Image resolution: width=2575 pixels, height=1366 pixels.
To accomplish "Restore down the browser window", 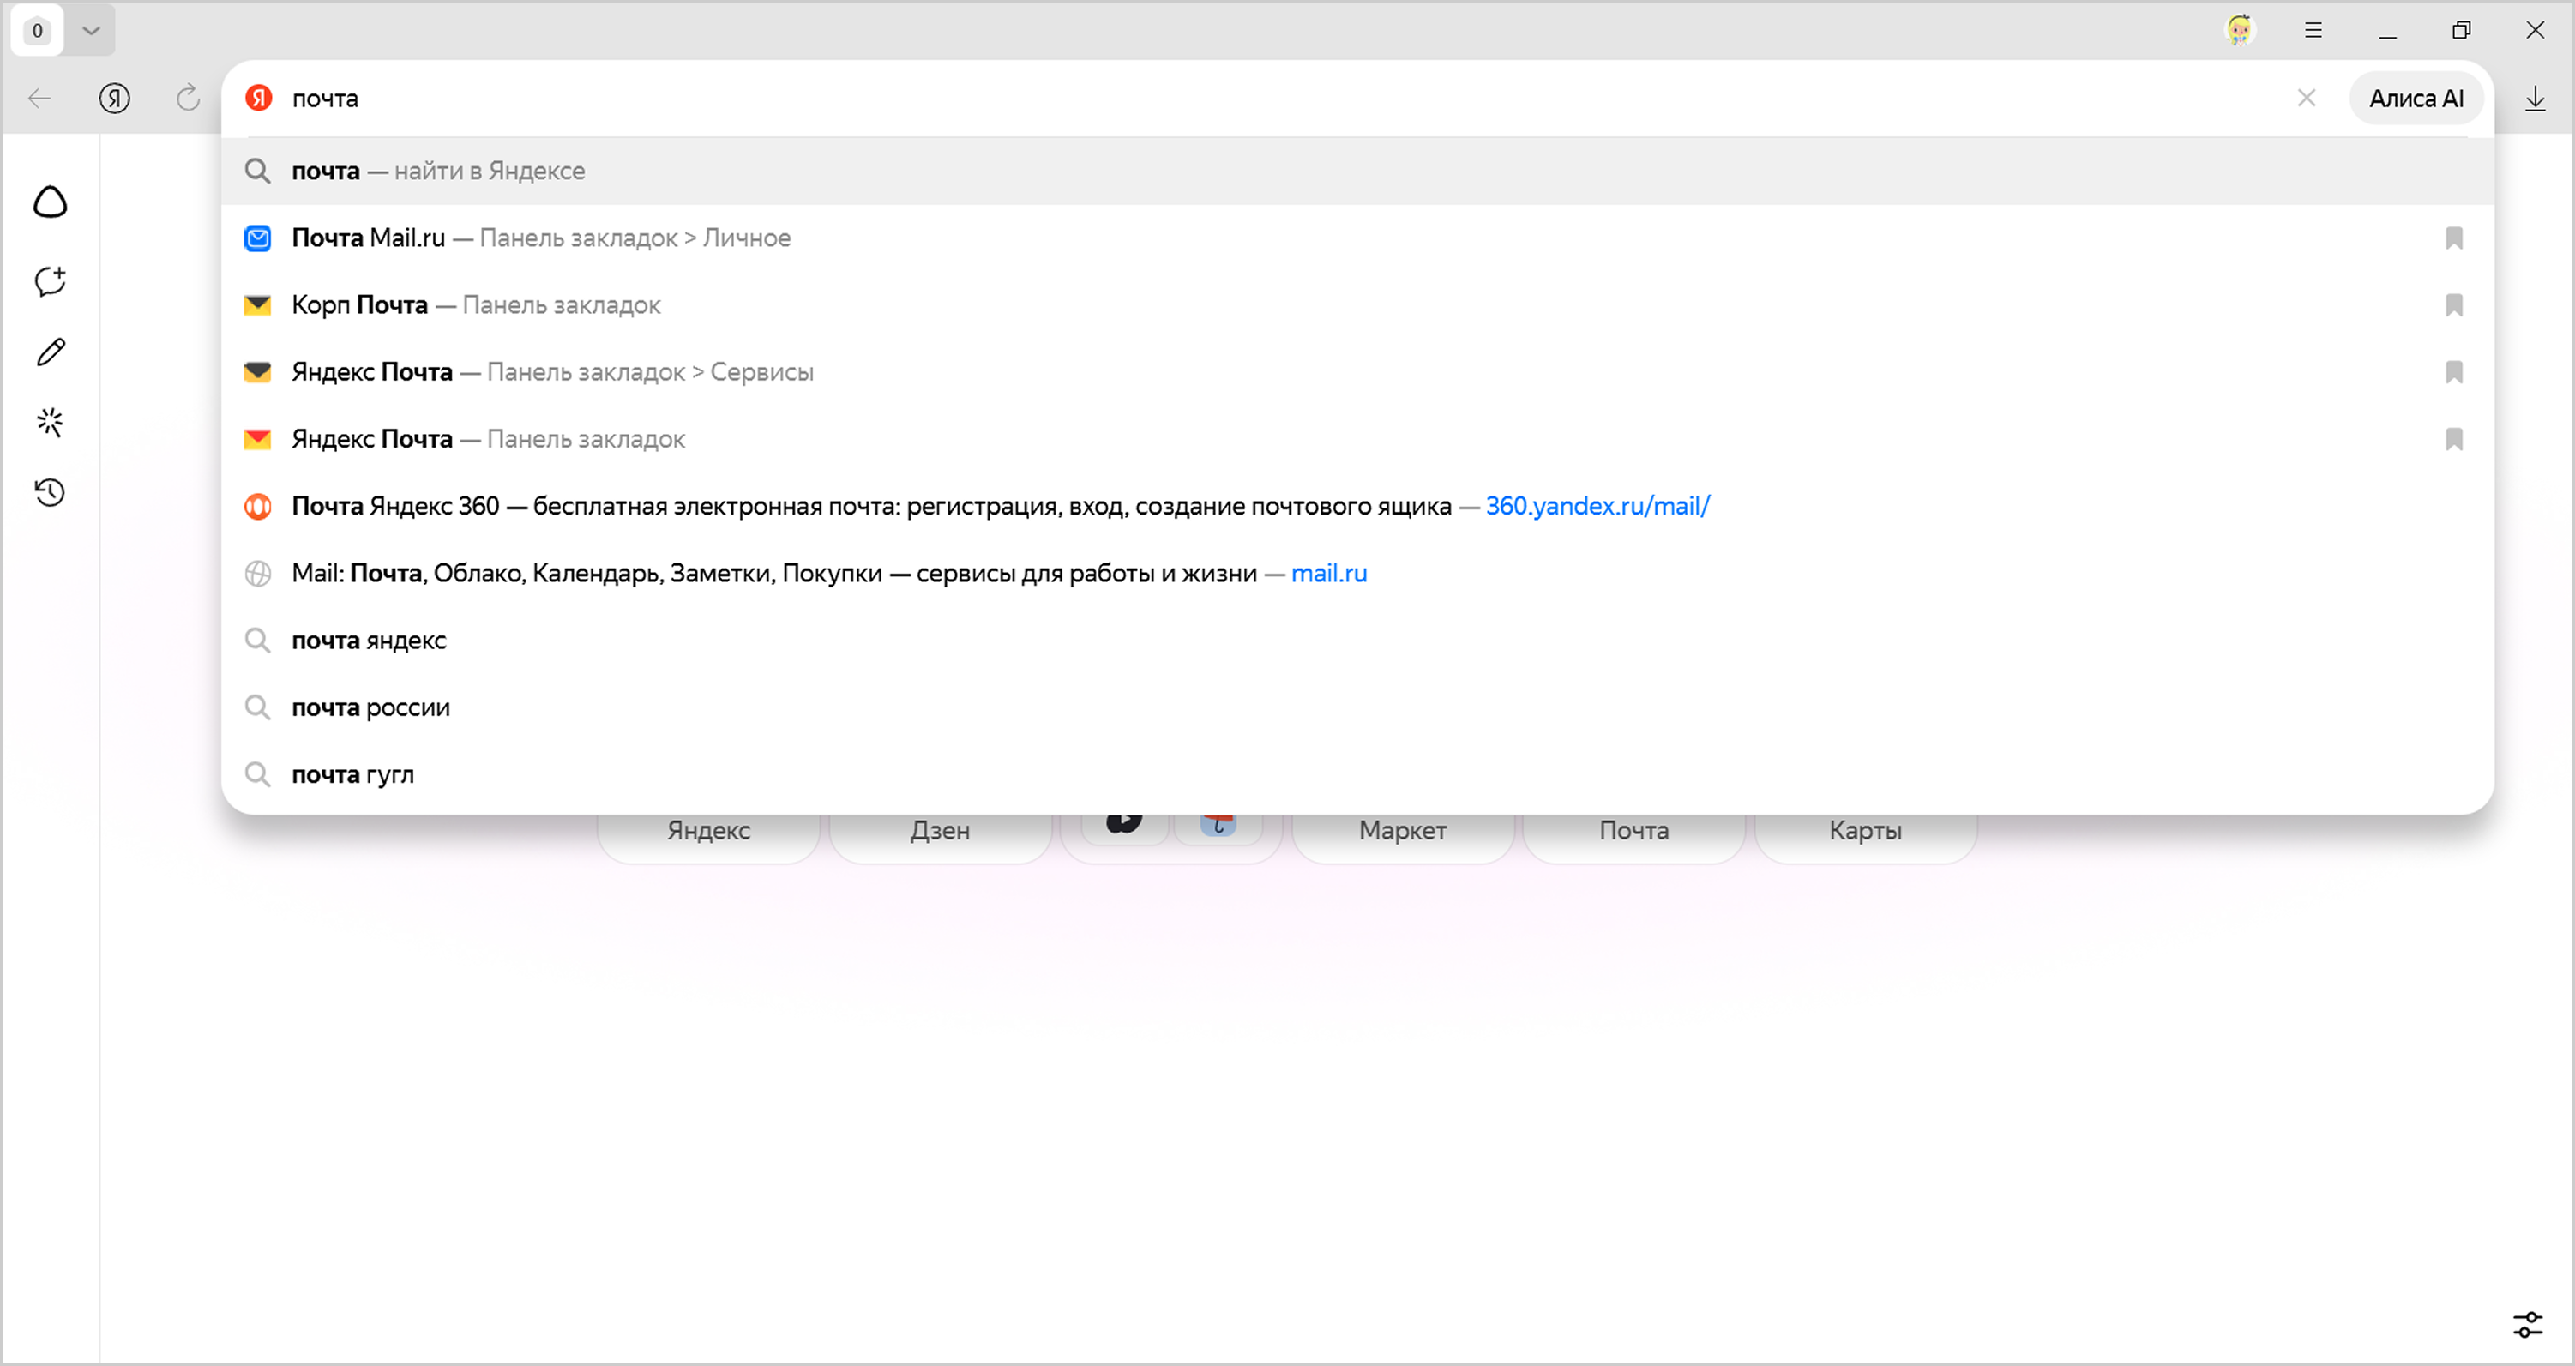I will coord(2461,30).
